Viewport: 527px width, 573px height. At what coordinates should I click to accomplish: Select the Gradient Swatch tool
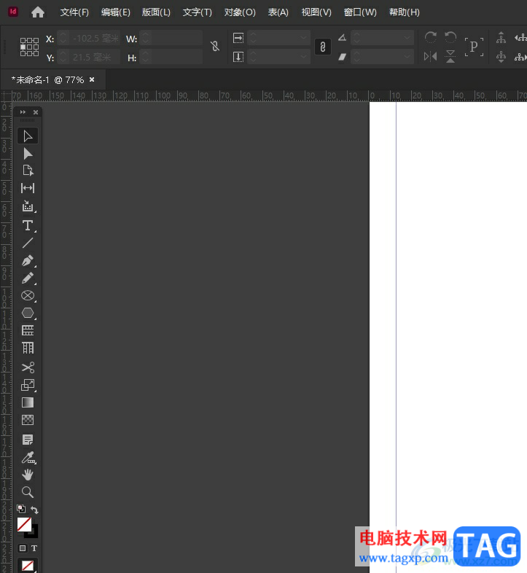click(28, 402)
